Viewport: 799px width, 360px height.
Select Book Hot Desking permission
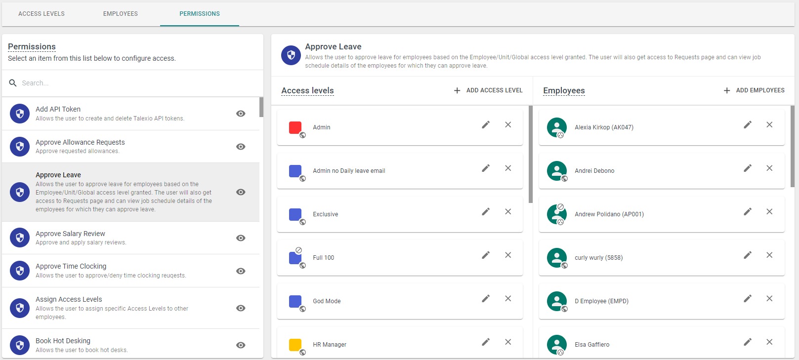130,344
